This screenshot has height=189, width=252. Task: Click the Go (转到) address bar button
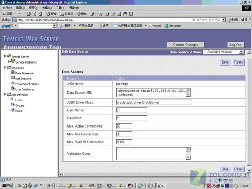pyautogui.click(x=233, y=20)
